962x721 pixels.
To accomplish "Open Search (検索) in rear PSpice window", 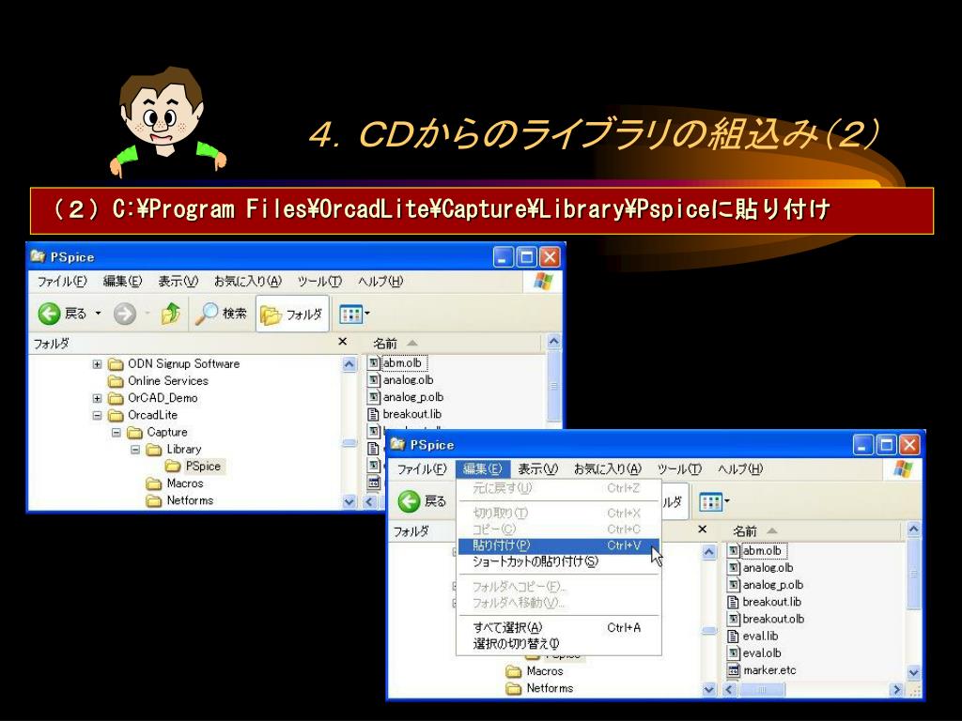I will (x=221, y=314).
